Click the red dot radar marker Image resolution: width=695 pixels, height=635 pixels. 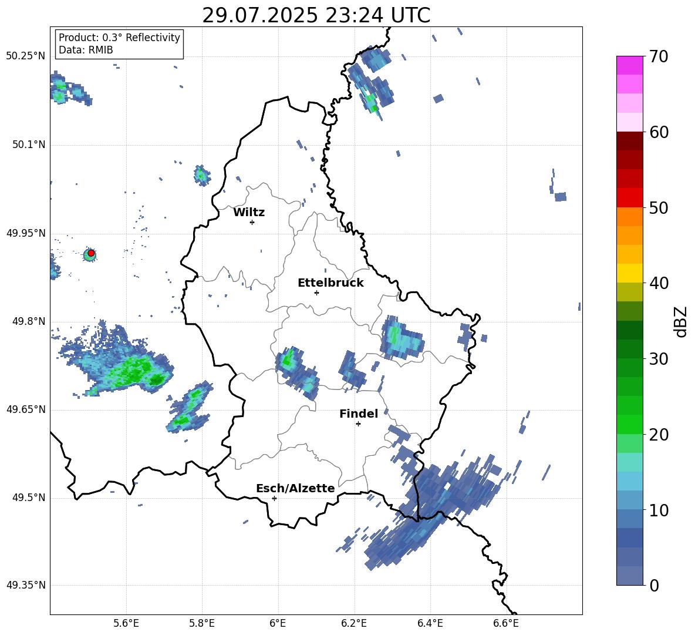pos(91,253)
